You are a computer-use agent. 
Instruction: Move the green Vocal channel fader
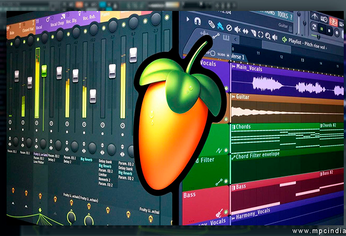pyautogui.click(x=44, y=71)
